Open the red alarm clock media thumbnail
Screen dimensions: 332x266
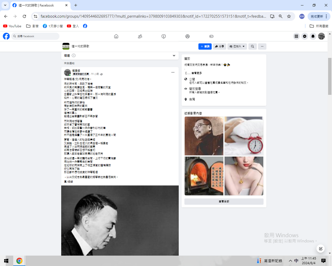pos(243,136)
